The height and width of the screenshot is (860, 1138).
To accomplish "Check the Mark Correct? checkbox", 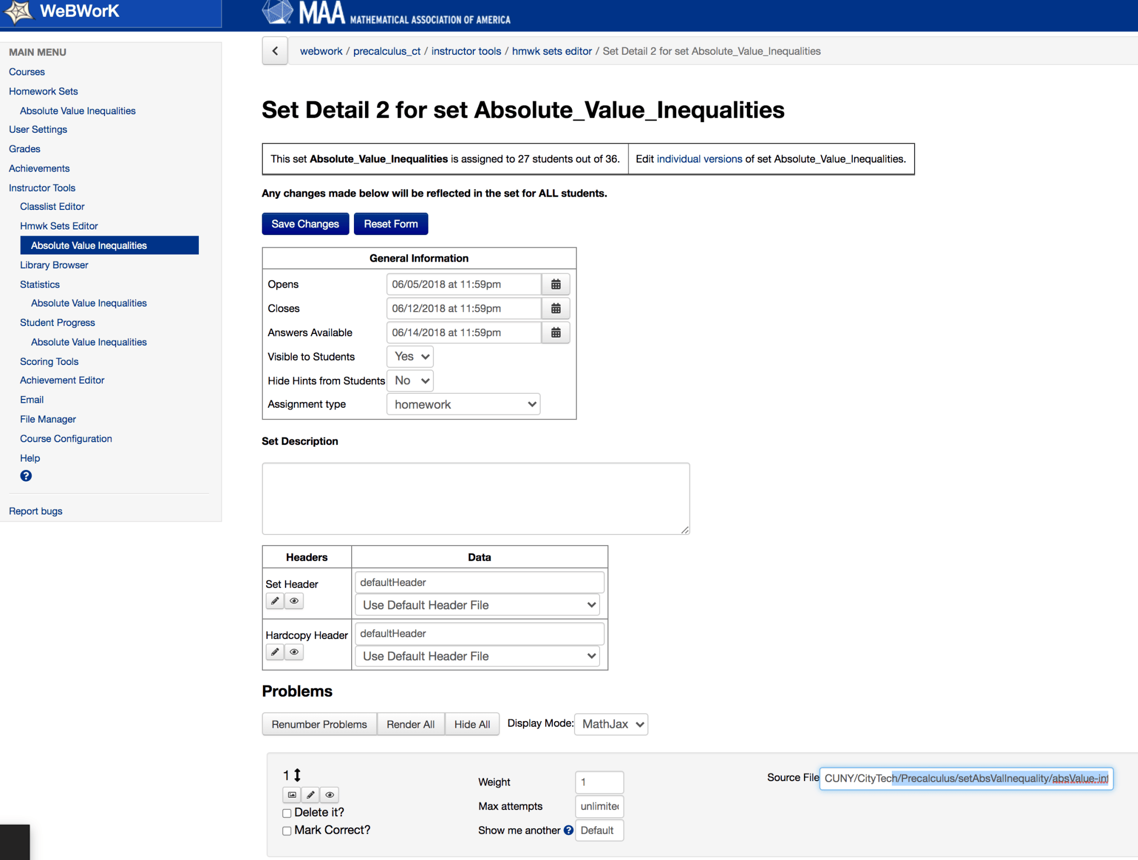I will 287,831.
